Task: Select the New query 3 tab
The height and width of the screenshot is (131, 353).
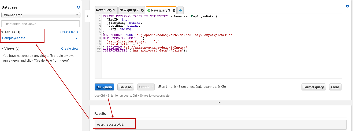Action: (161, 10)
